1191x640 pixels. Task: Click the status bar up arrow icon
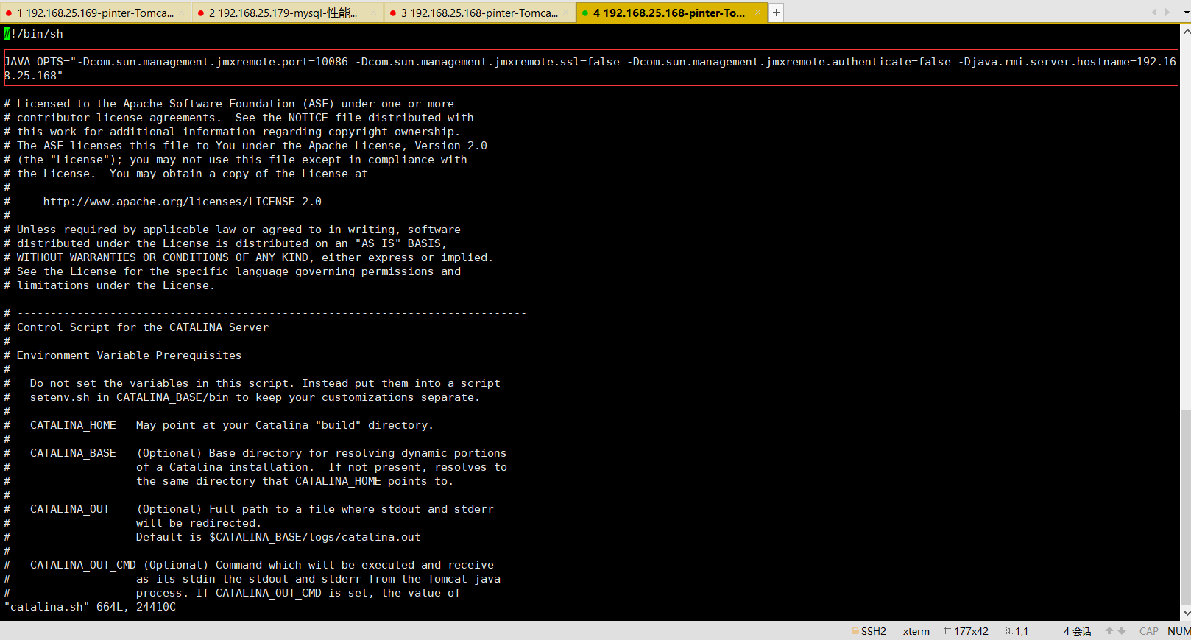pos(1109,631)
